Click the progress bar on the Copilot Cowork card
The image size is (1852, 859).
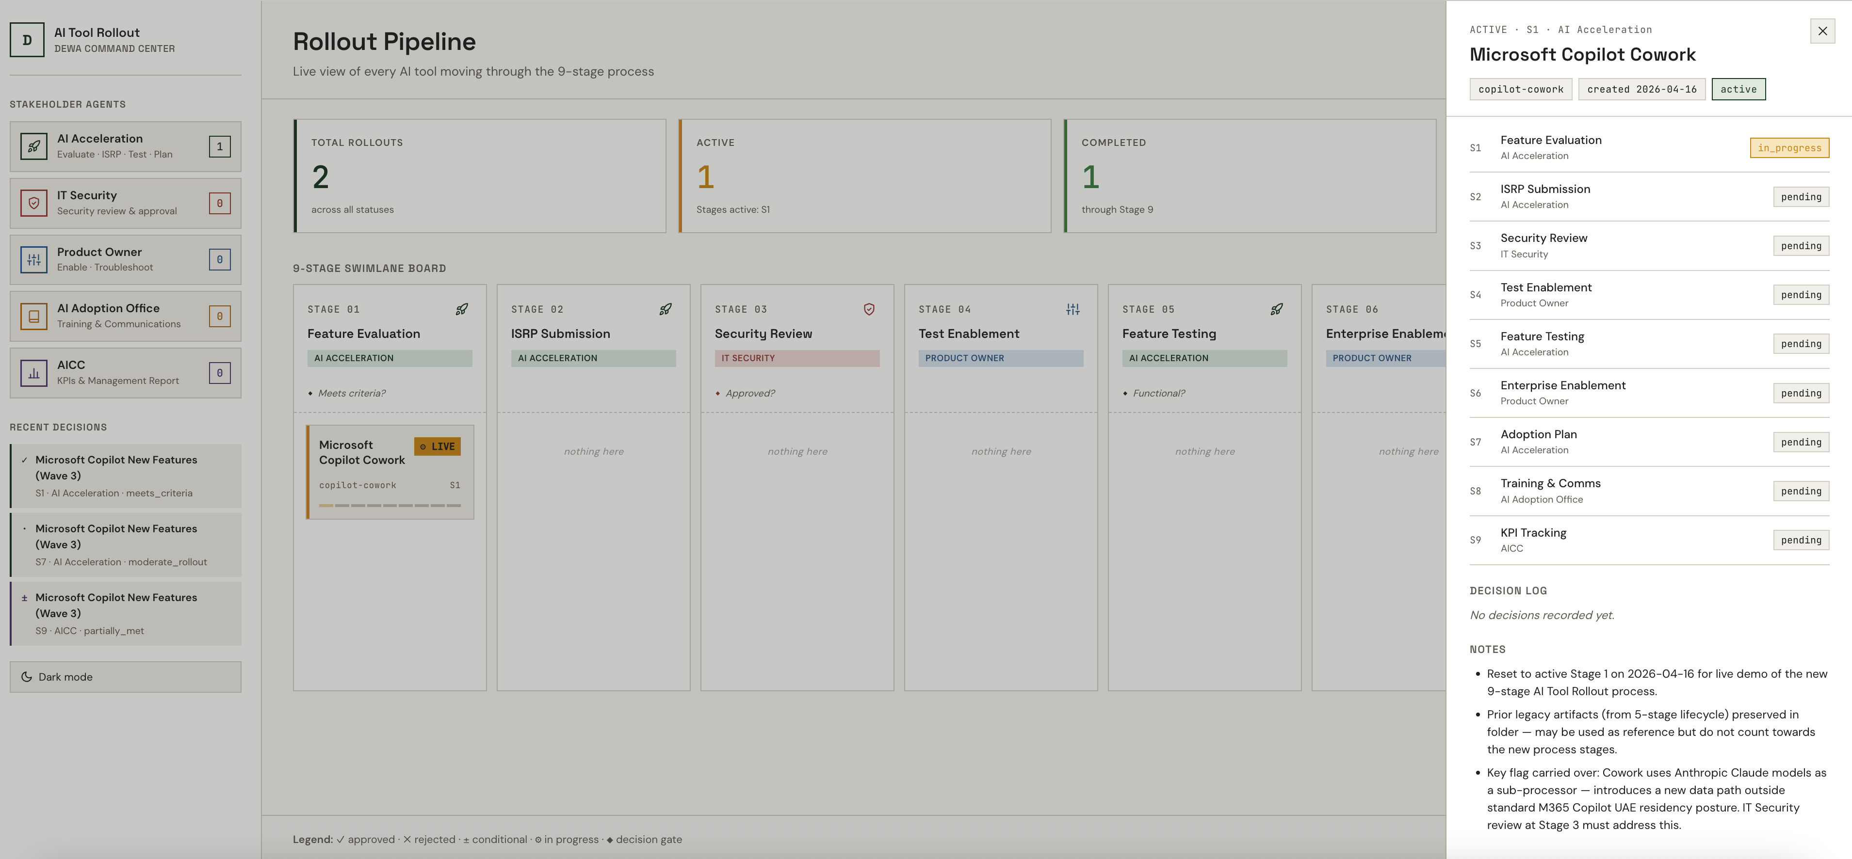tap(390, 506)
